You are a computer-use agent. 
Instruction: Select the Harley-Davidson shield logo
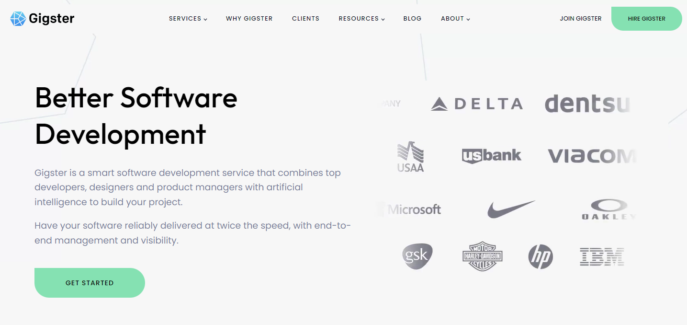click(483, 256)
